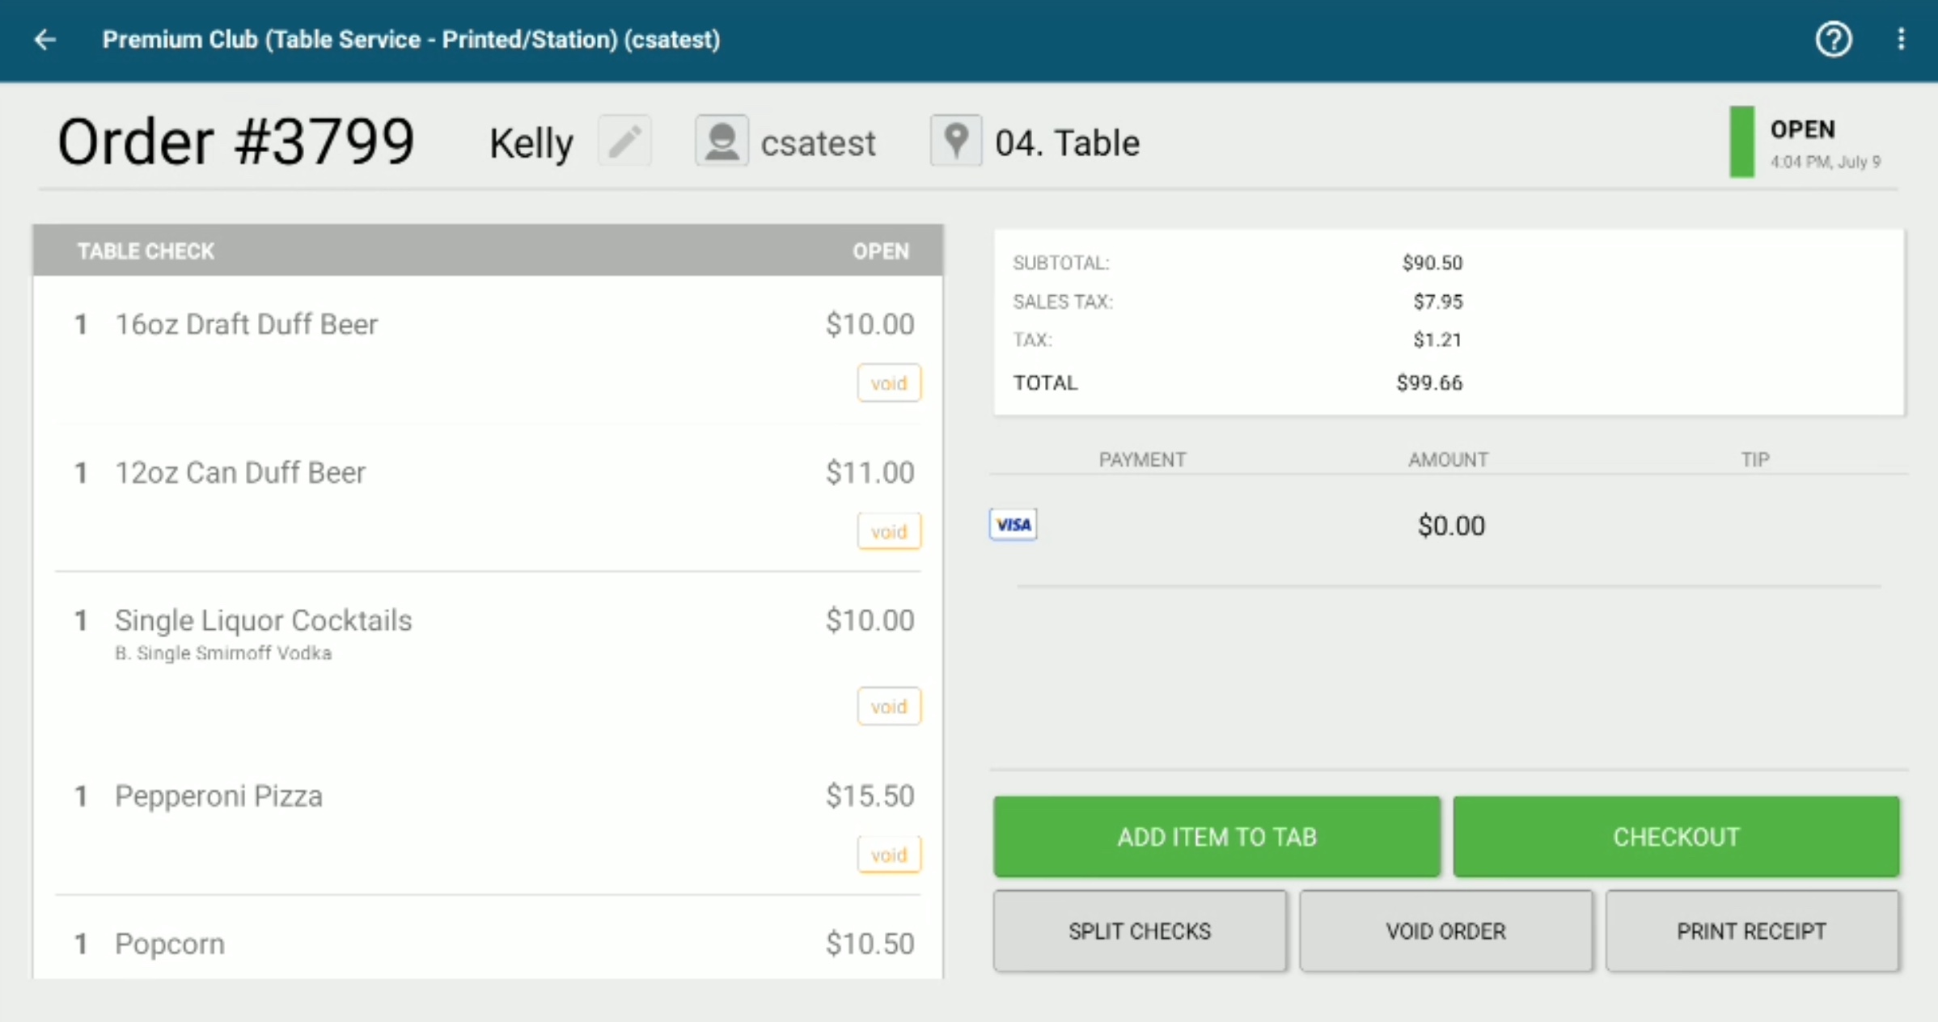The width and height of the screenshot is (1938, 1022).
Task: Edit the customer name with pencil icon
Action: [x=624, y=141]
